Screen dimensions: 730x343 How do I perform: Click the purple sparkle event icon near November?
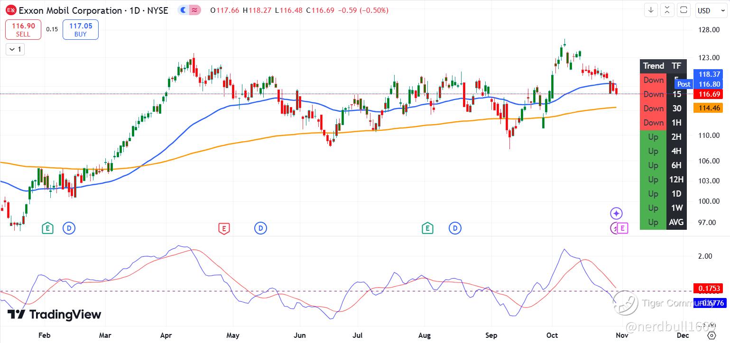pos(616,213)
